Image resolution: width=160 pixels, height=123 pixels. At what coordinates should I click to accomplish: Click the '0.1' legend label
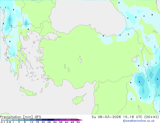tap(3, 122)
